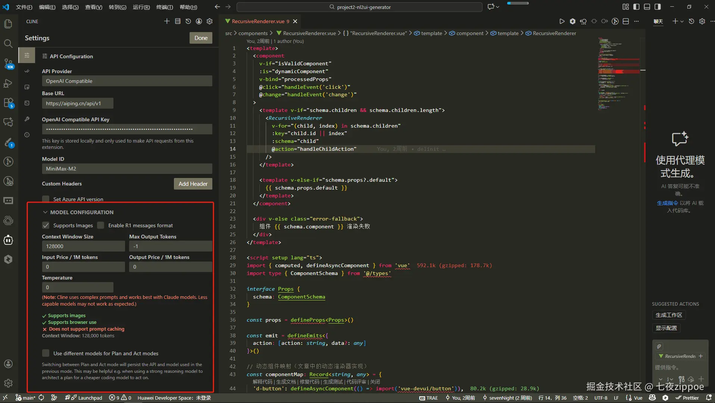Enable R1 messages format checkbox
The width and height of the screenshot is (715, 403).
101,225
